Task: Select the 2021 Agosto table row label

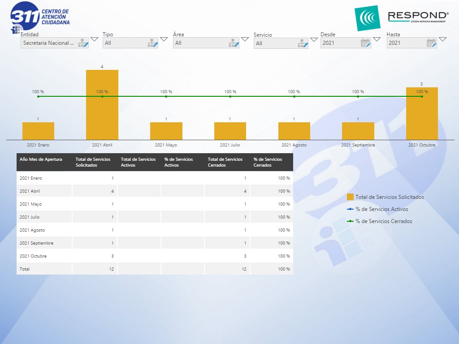Action: click(x=32, y=230)
